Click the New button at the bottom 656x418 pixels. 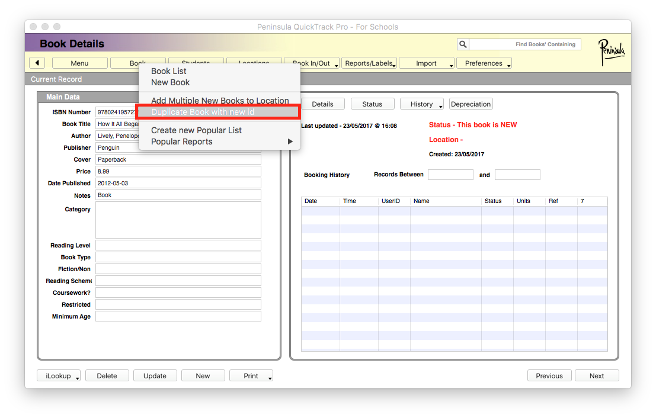tap(203, 376)
